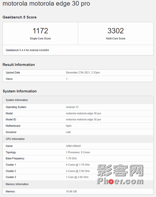Click the Geekbench 5 Score heading
The width and height of the screenshot is (156, 197).
[20, 17]
